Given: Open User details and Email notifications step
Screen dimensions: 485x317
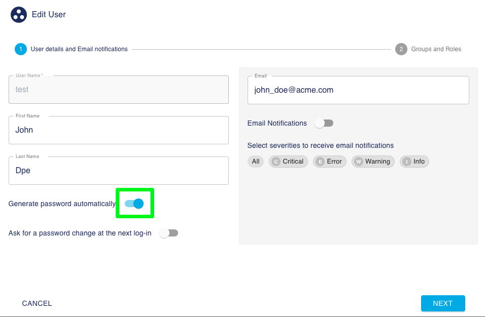Looking at the screenshot, I should coord(79,49).
